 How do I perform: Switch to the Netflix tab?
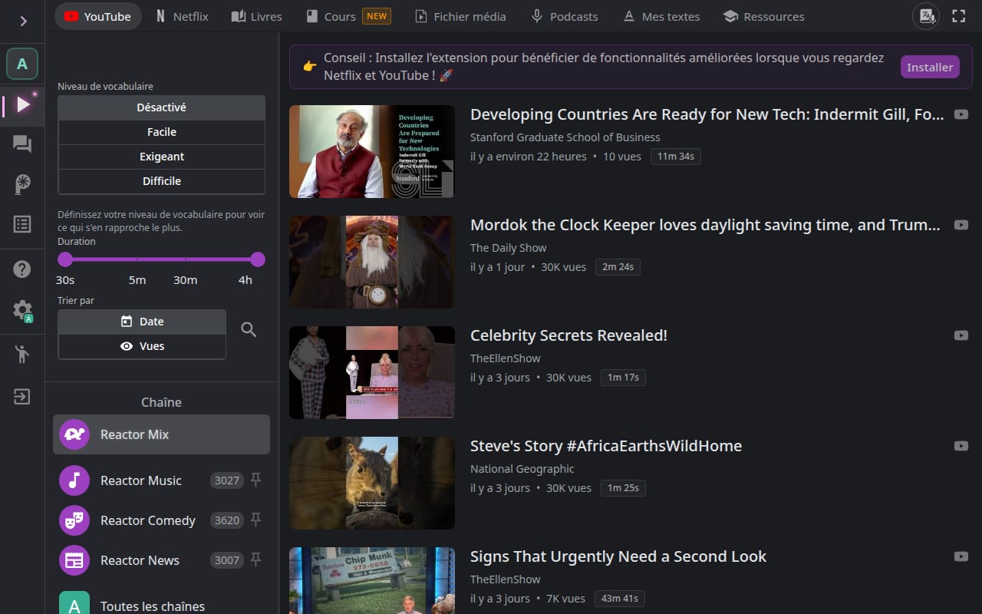click(x=182, y=16)
